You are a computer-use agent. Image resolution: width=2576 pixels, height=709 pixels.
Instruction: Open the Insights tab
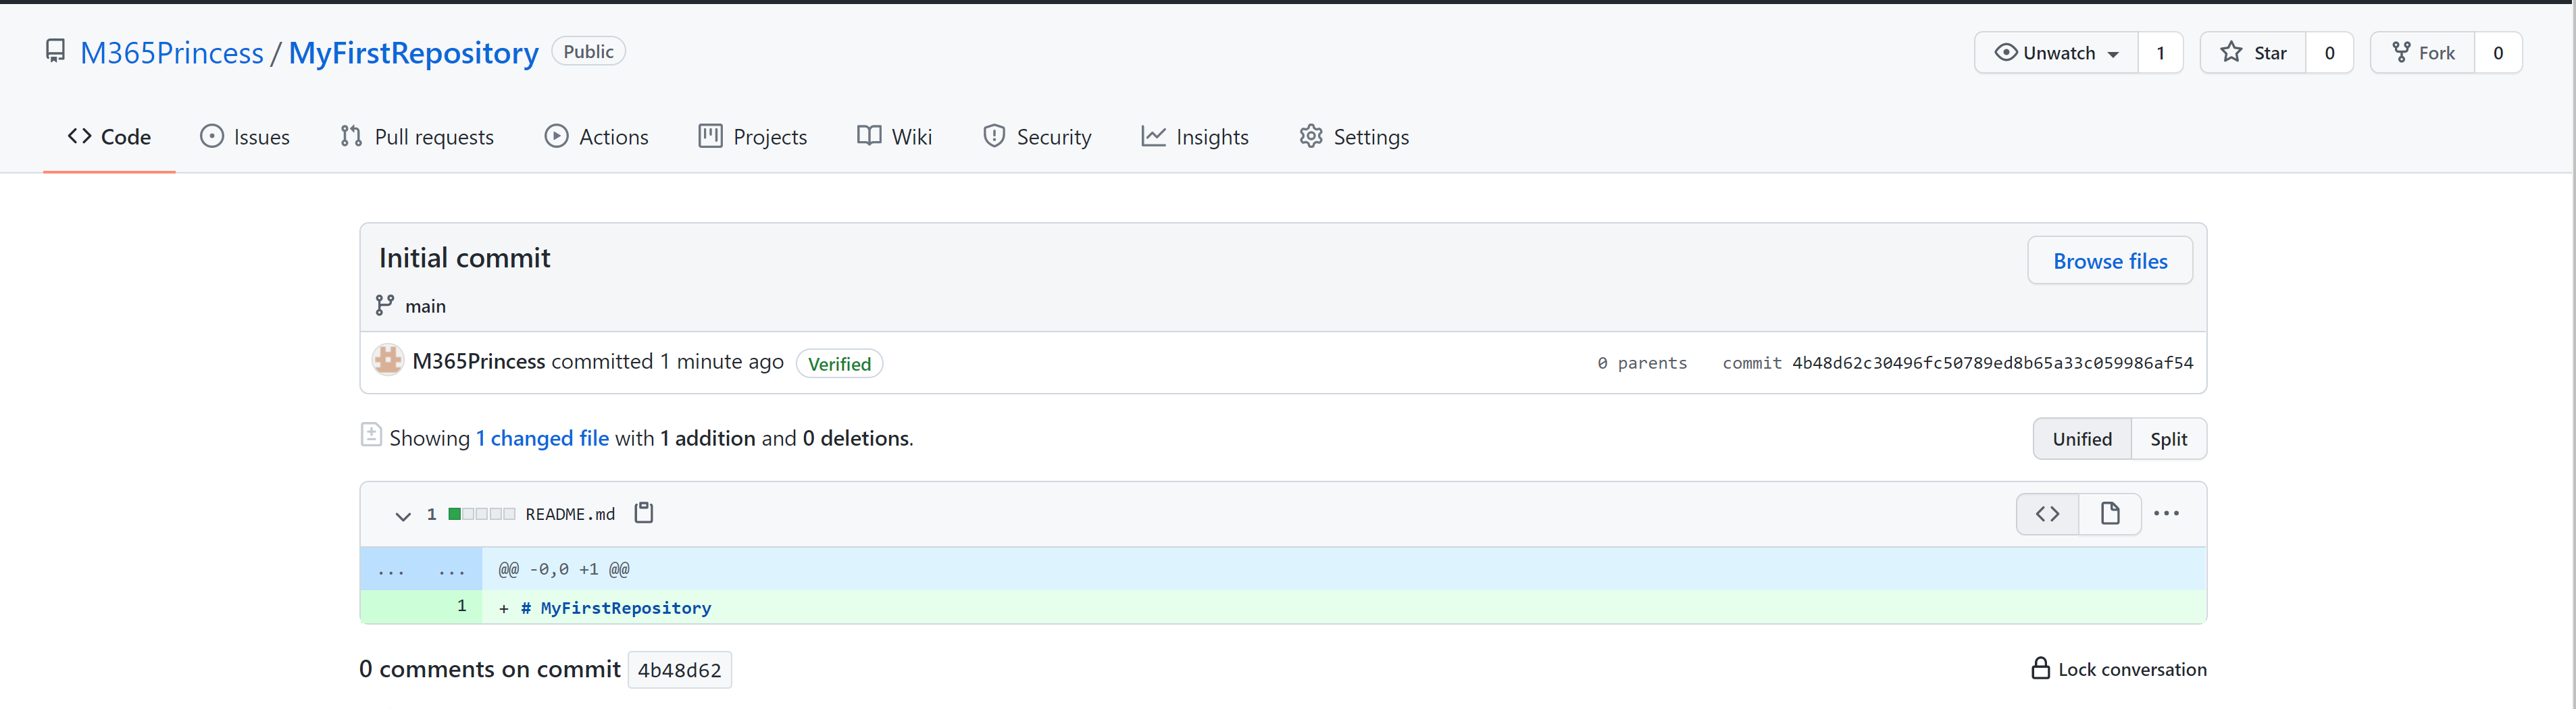pyautogui.click(x=1195, y=137)
